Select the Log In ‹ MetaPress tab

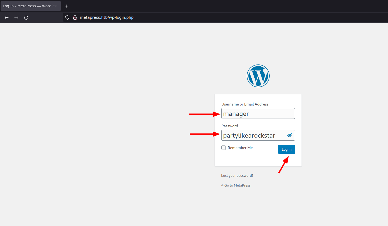click(x=31, y=6)
